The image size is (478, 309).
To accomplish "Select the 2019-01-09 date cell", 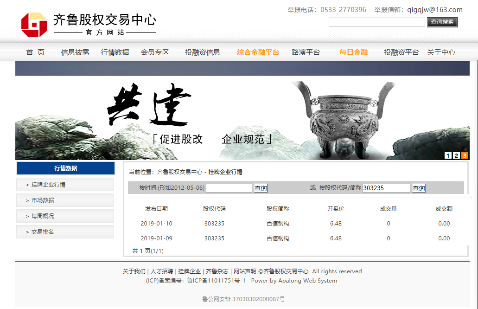I will (156, 238).
